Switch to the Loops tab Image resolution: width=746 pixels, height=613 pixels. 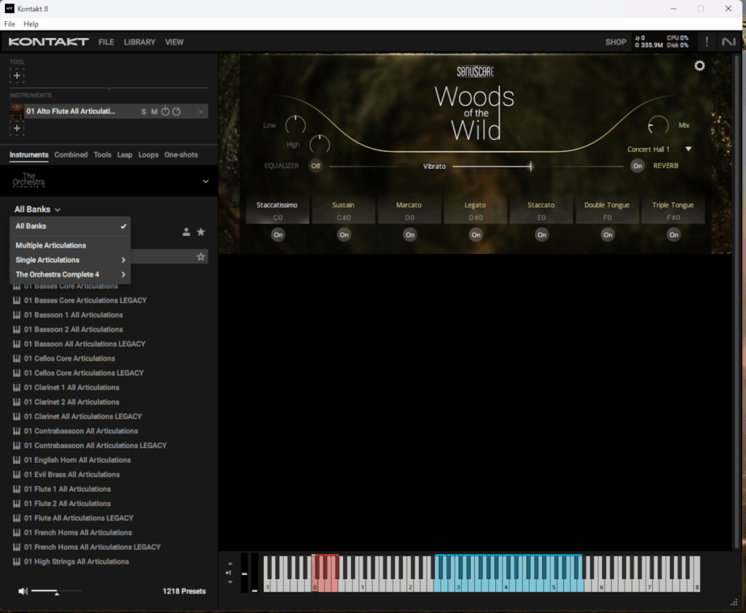(149, 154)
